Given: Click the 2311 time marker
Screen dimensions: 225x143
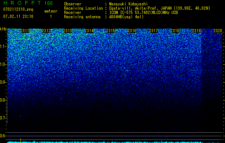Looking at the screenshot, I should pyautogui.click(x=25, y=31).
